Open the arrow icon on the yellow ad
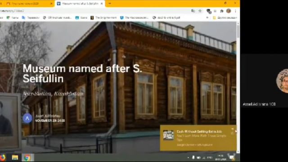 (232, 129)
